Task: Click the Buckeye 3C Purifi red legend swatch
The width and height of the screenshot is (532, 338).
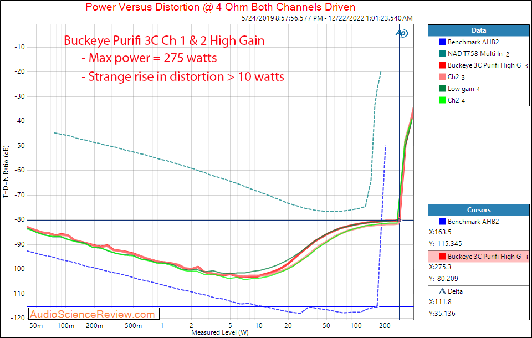Action: coord(442,65)
